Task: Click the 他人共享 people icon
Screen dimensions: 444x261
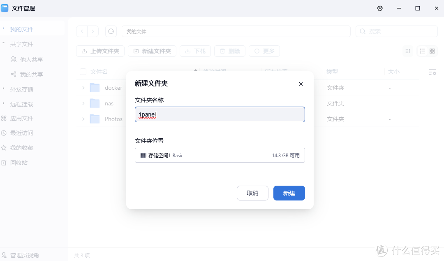Action: pyautogui.click(x=14, y=59)
